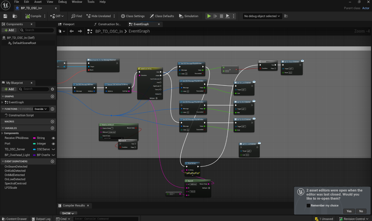Click BP_TD_OSC_In breadcrumb in graph header
This screenshot has width=372, height=221.
pos(109,31)
